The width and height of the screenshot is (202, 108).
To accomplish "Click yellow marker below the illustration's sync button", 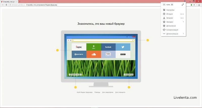I will click(x=129, y=87).
